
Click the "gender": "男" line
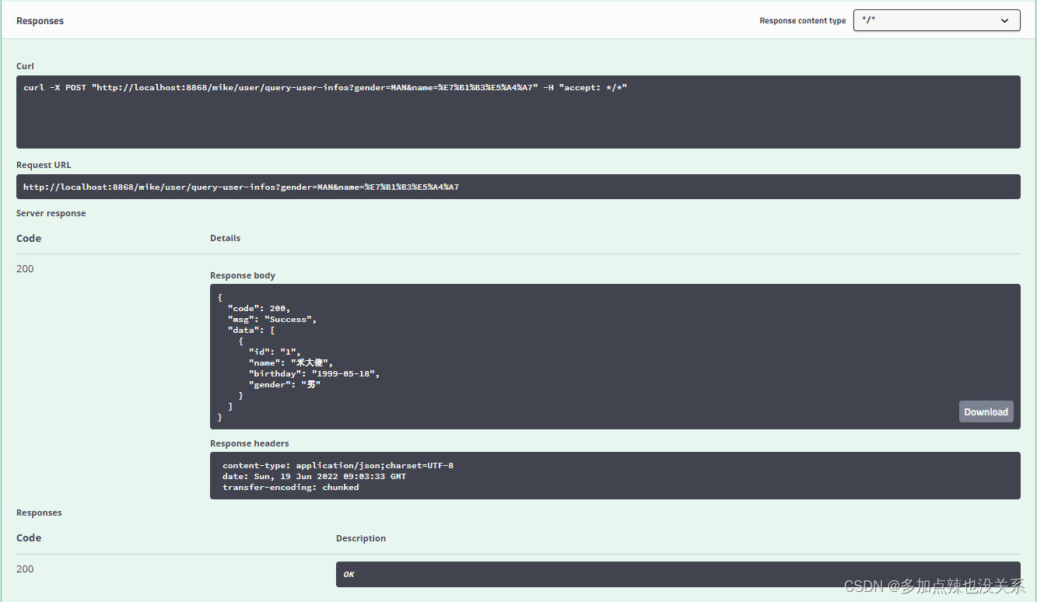pyautogui.click(x=285, y=385)
